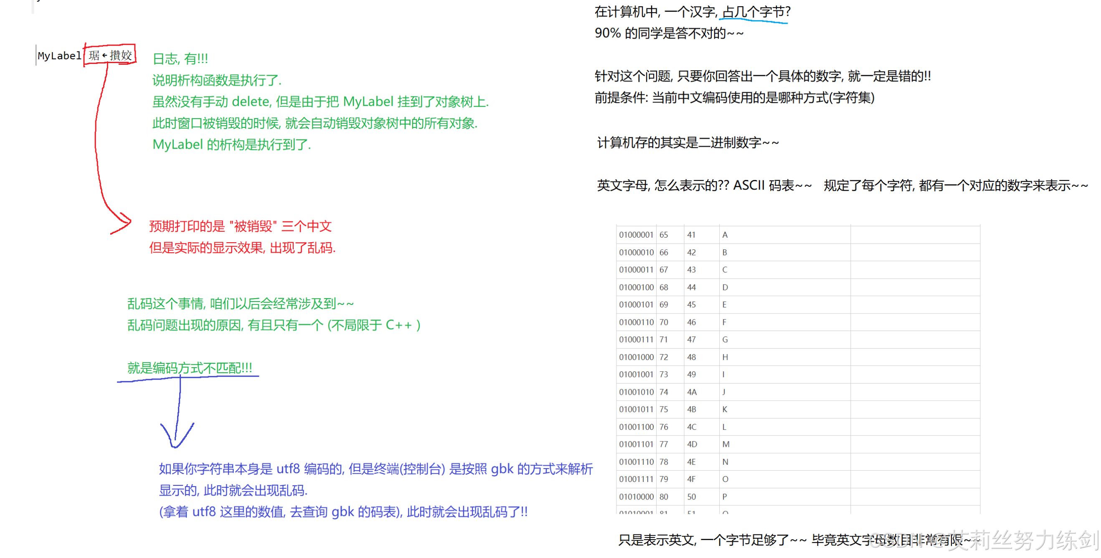This screenshot has height=558, width=1101.
Task: Click letter M in the ASCII table
Action: pos(726,444)
